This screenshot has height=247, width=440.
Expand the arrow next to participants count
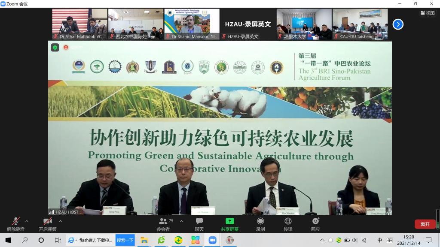(x=181, y=221)
